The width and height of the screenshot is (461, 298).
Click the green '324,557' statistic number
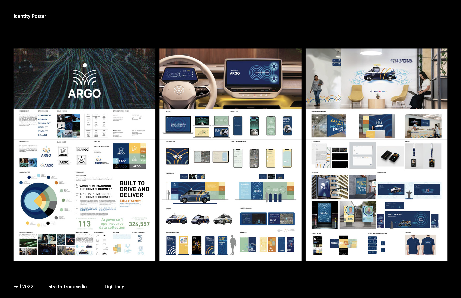139,224
